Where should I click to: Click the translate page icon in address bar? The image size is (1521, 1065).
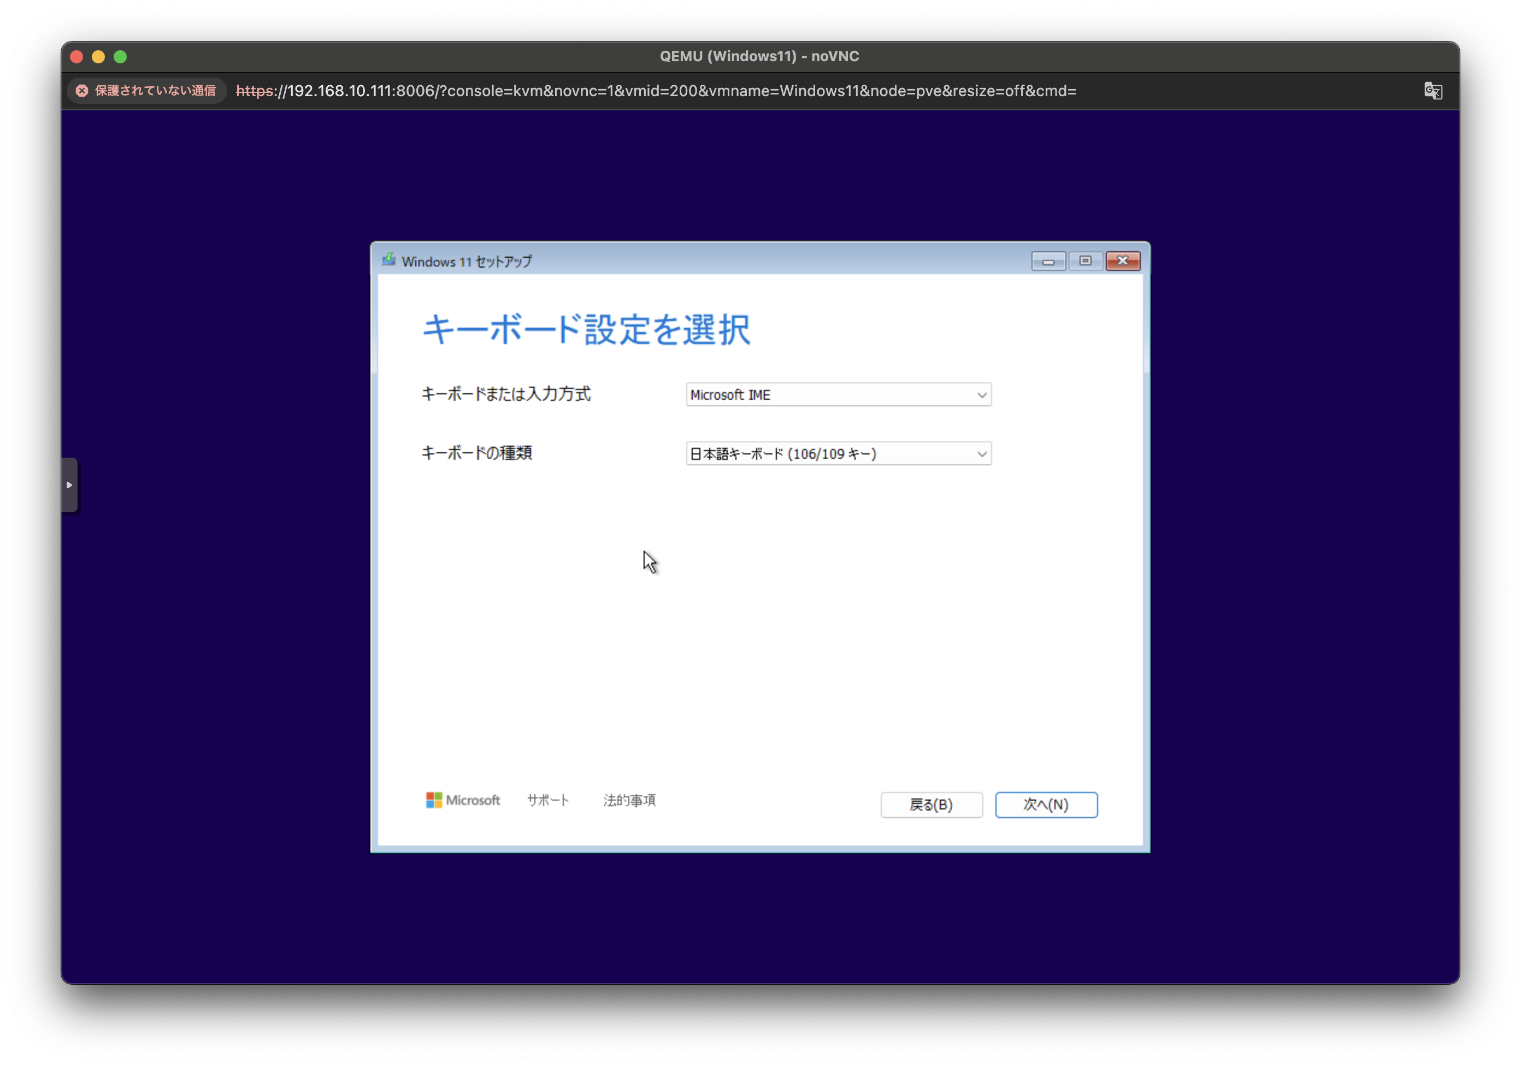coord(1432,91)
